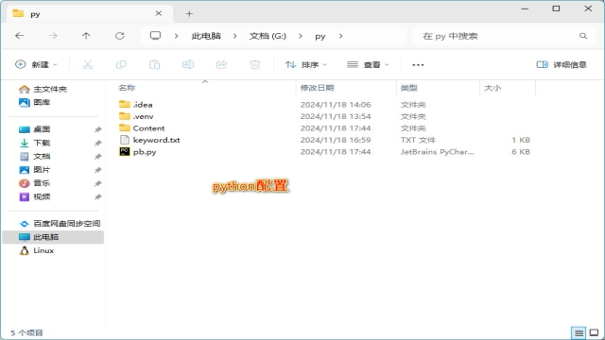Select the keyword.txt file
The height and width of the screenshot is (340, 605).
156,140
